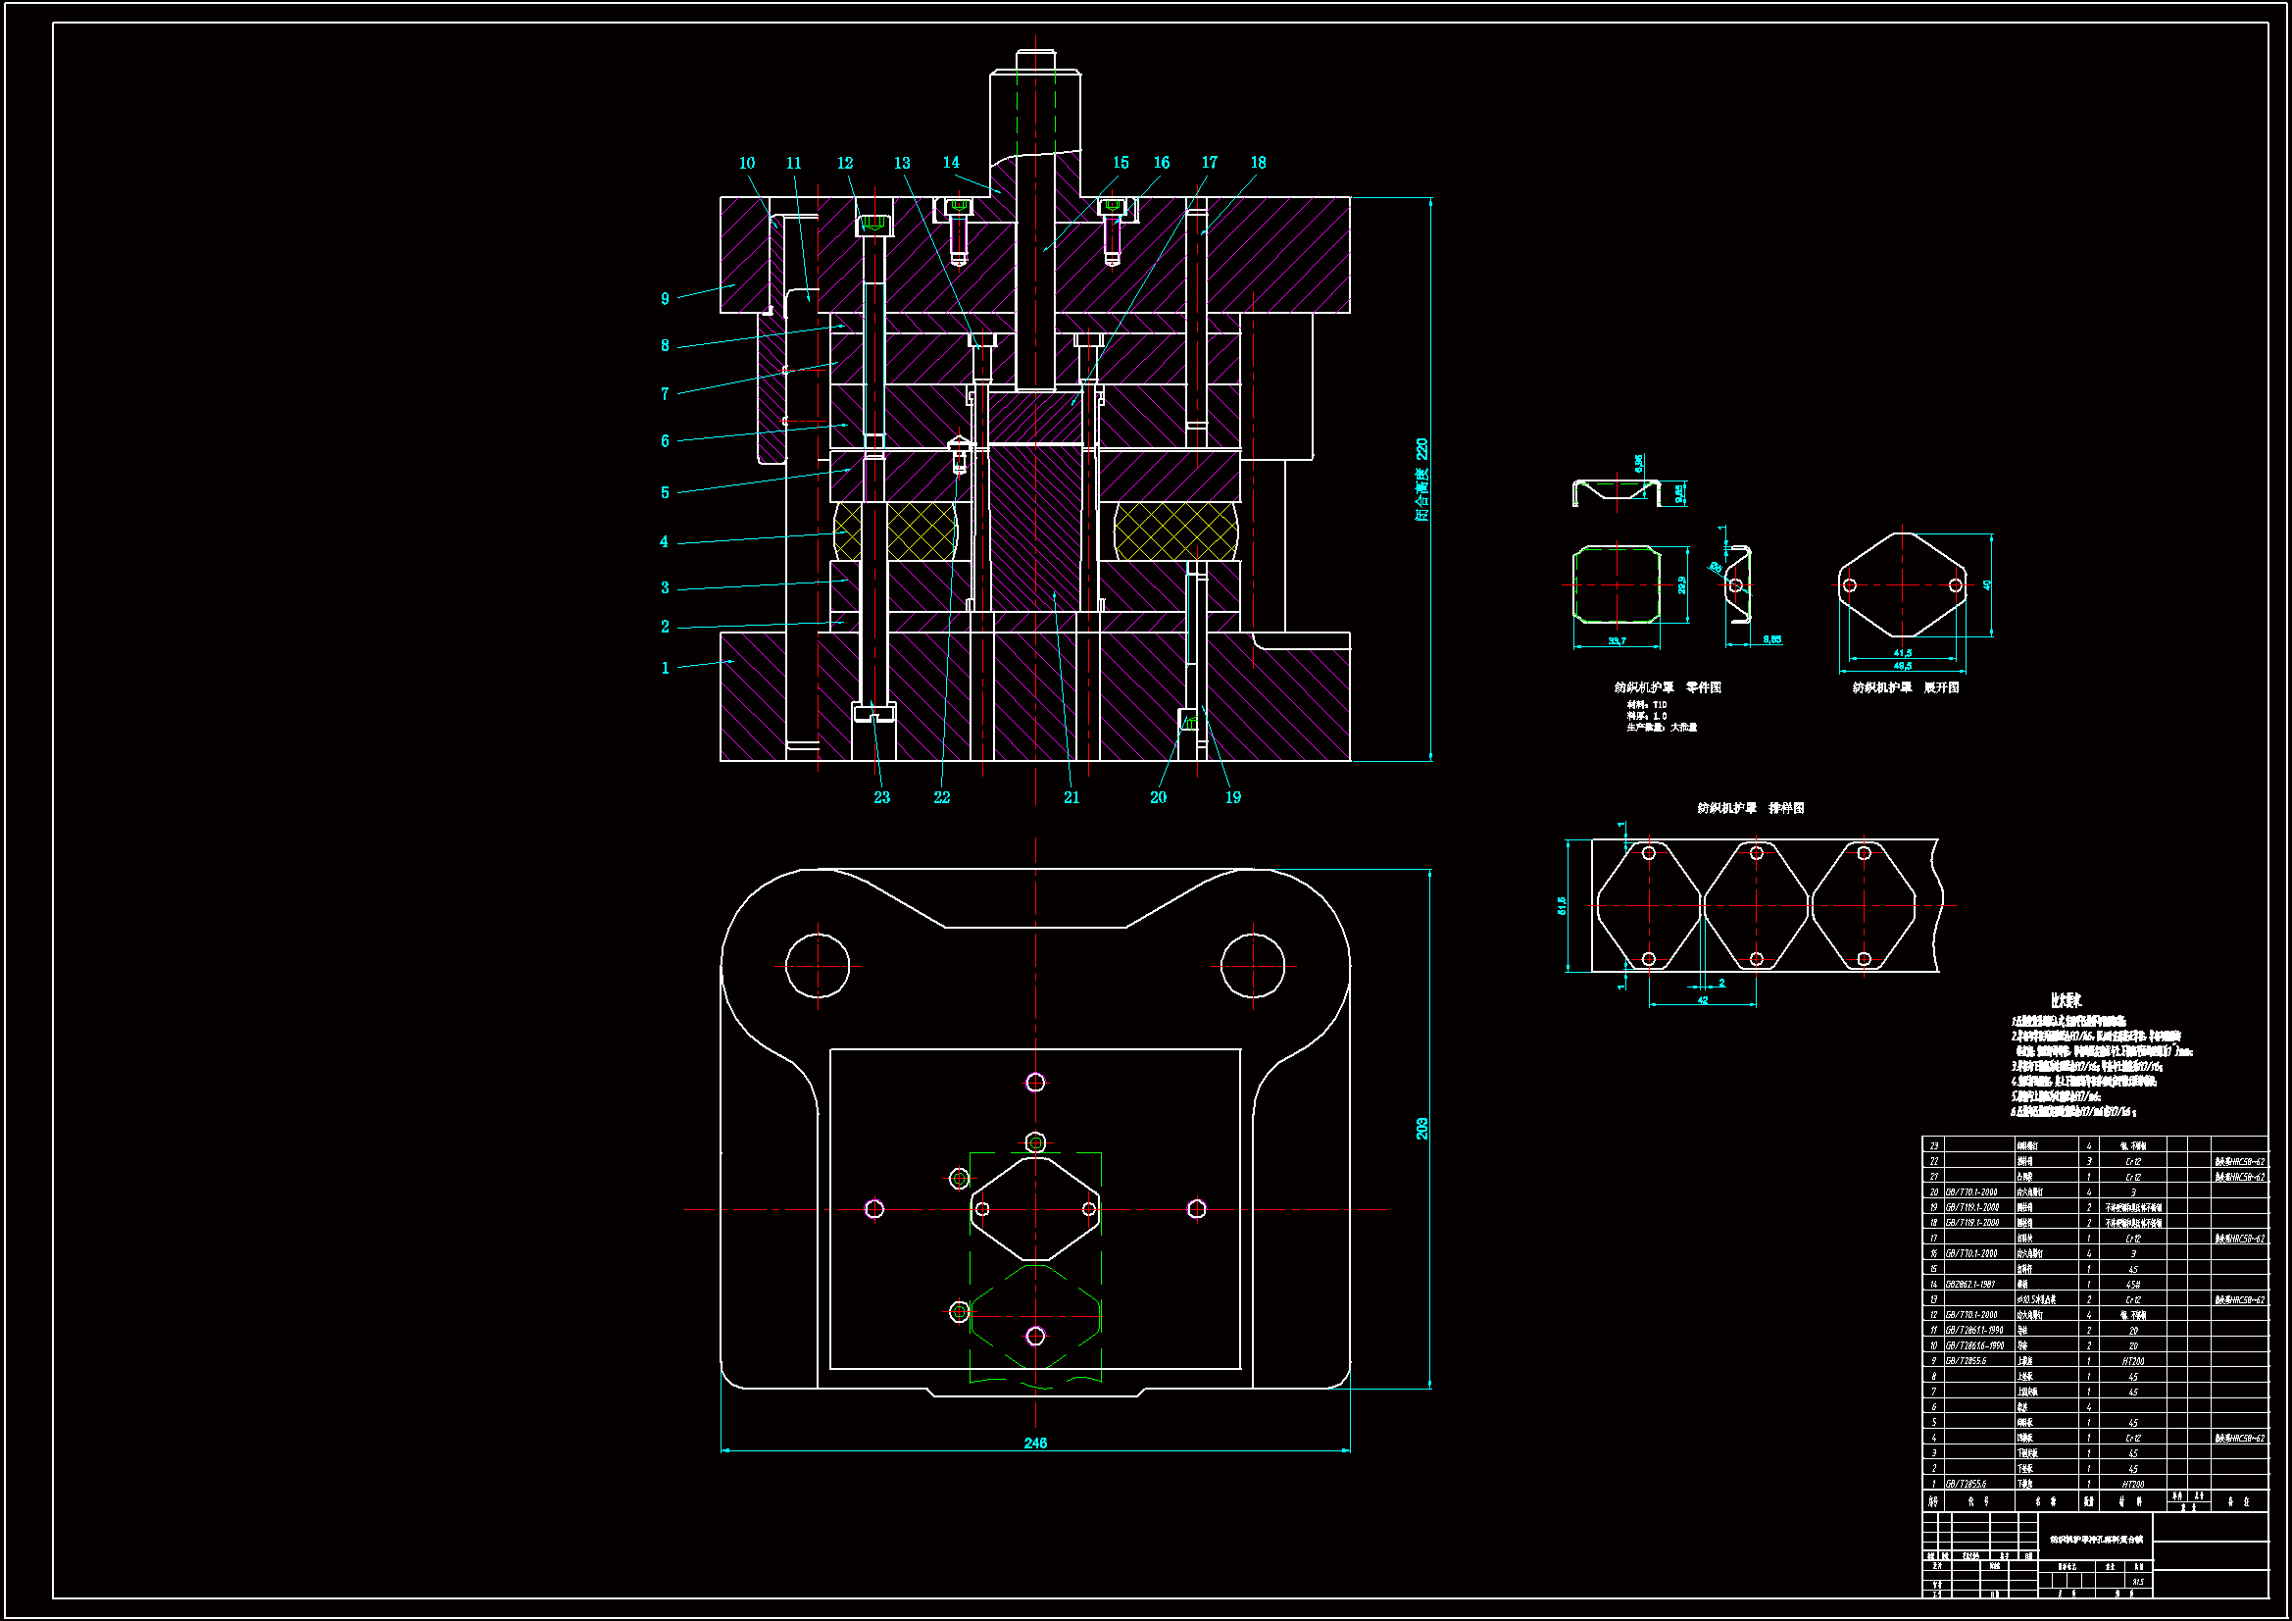Viewport: 2292px width, 1621px height.
Task: Select part callout number 18
Action: [1258, 162]
